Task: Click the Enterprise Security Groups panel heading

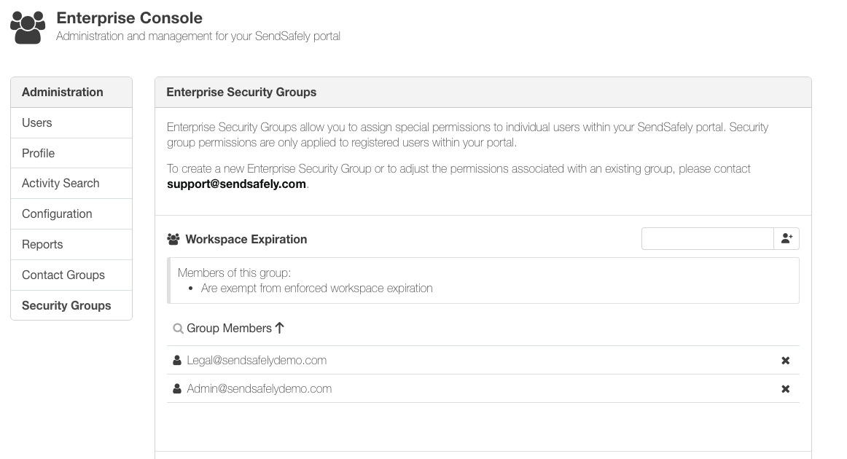Action: click(x=241, y=93)
